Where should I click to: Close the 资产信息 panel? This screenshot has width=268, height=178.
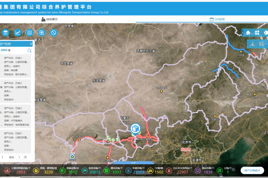tap(31, 44)
